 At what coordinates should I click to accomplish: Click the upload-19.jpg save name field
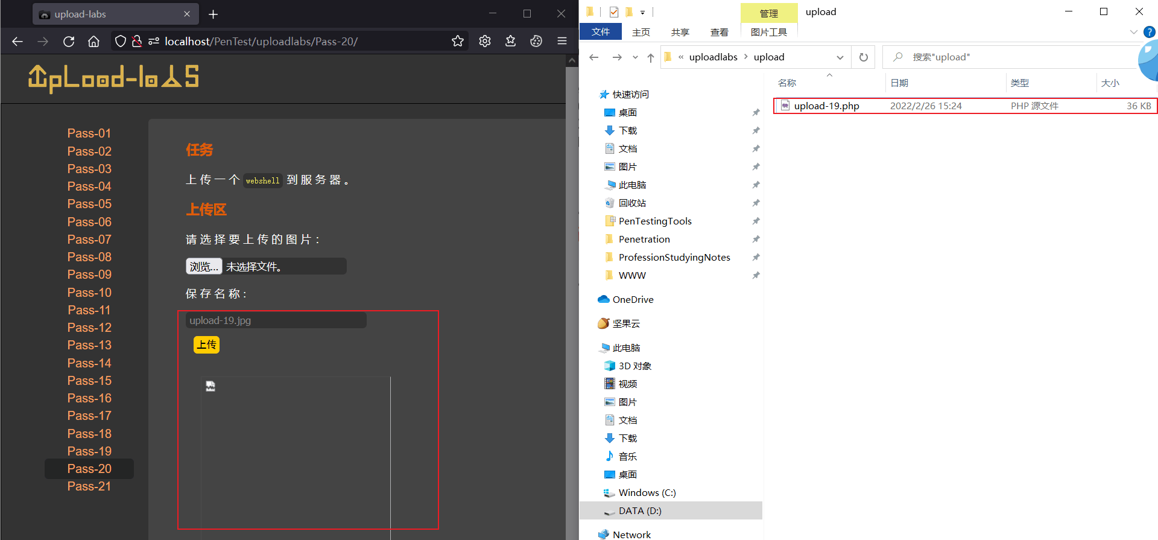[276, 320]
